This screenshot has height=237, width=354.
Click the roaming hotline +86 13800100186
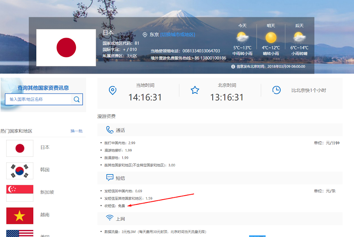click(209, 58)
